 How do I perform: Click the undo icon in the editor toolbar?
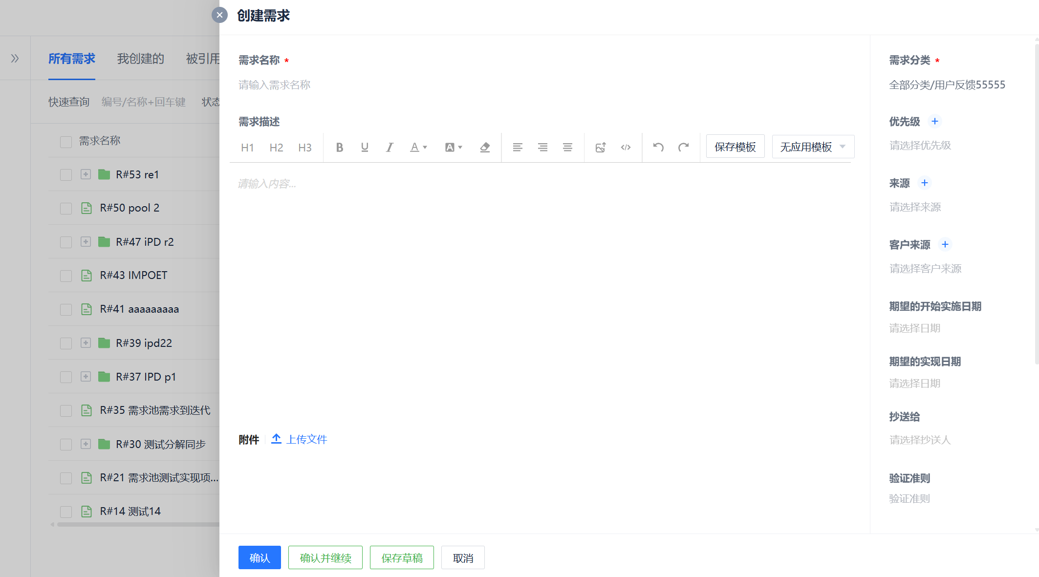point(658,147)
